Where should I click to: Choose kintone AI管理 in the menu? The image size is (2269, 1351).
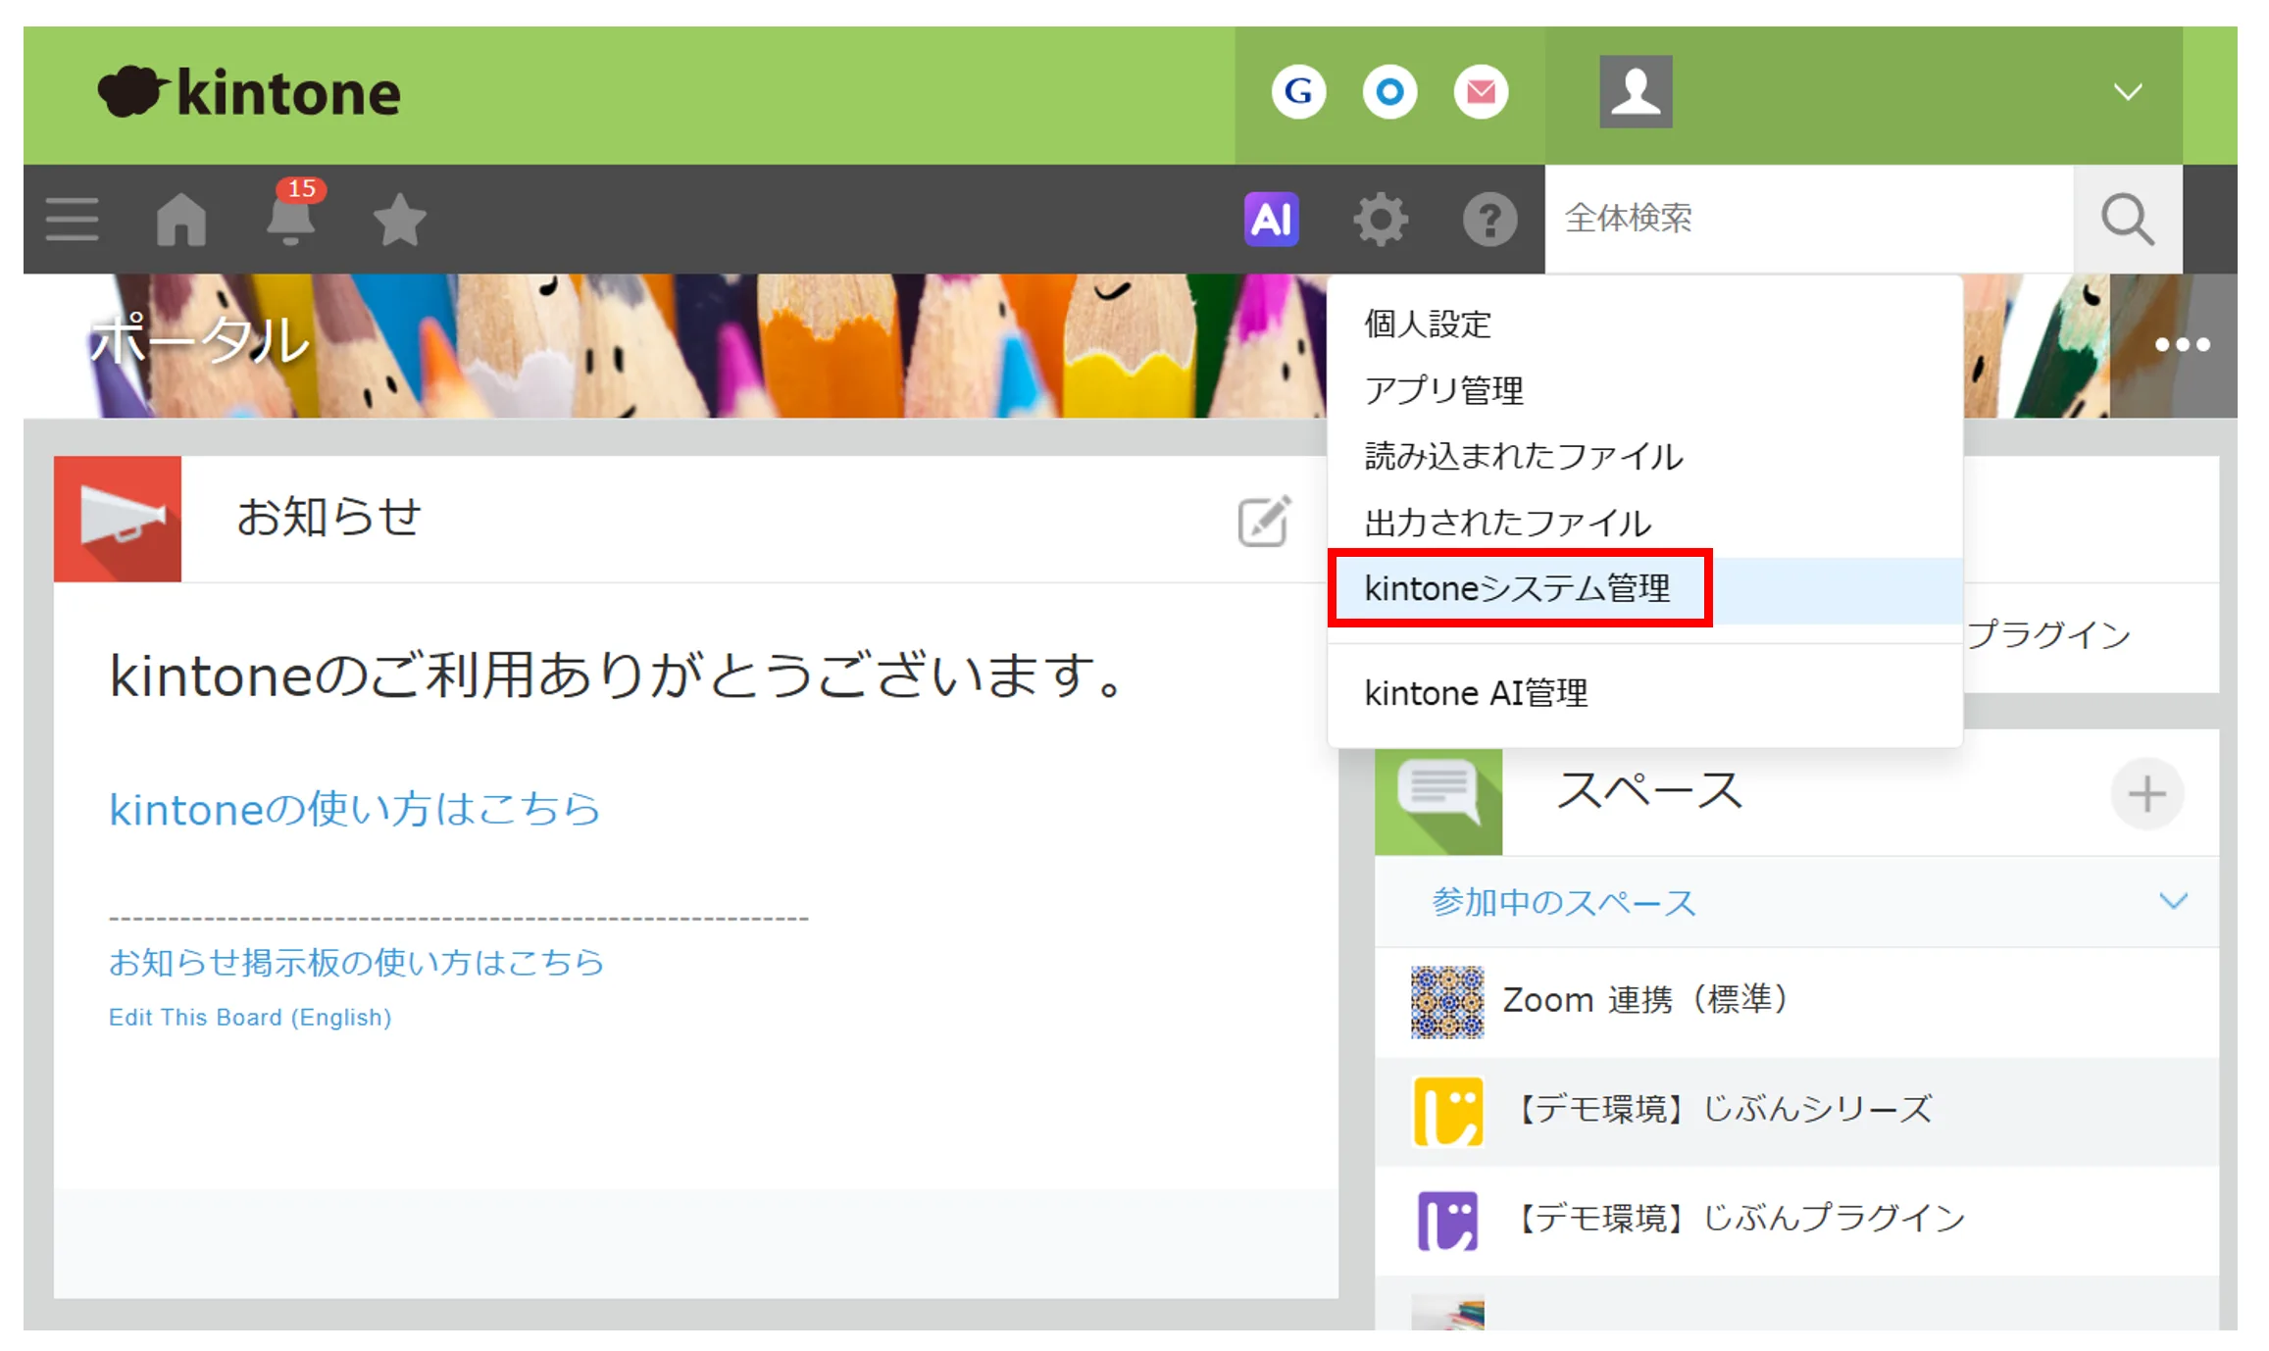pyautogui.click(x=1645, y=693)
